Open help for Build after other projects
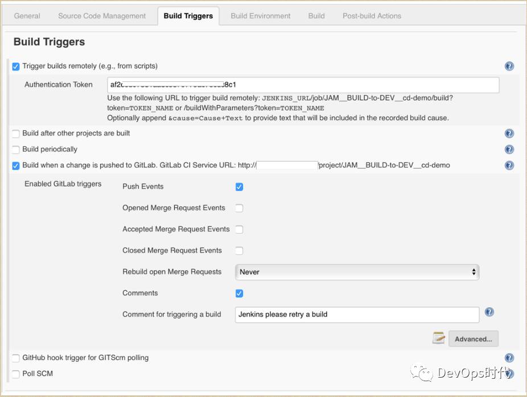This screenshot has height=397, width=527. point(509,134)
